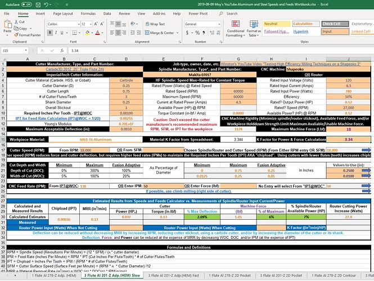Image resolution: width=374 pixels, height=281 pixels.
Task: Apply the yellow Fill Color bucket
Action: (88, 33)
